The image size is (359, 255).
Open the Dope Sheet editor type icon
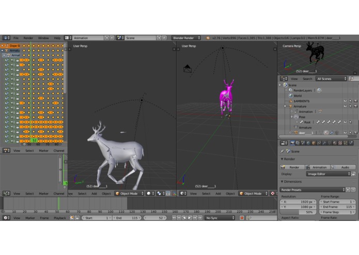coord(6,151)
